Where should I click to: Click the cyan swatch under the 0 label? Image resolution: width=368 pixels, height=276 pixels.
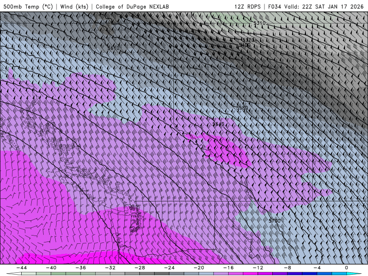(352, 274)
